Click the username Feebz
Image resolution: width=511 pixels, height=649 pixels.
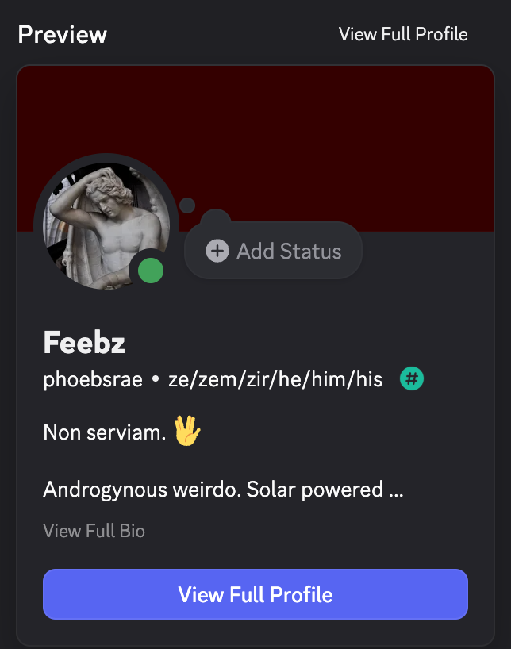coord(84,343)
